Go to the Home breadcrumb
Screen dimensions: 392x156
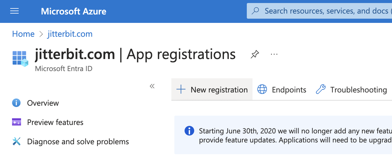(23, 34)
